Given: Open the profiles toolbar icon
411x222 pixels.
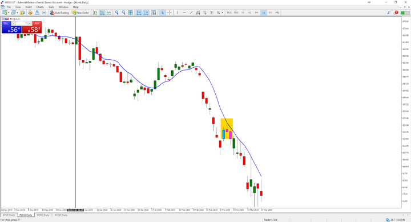Looking at the screenshot, I should [13, 13].
